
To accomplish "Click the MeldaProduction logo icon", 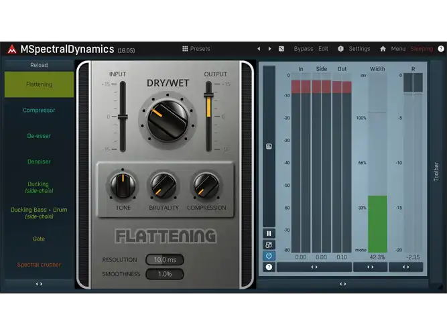I will (x=11, y=49).
